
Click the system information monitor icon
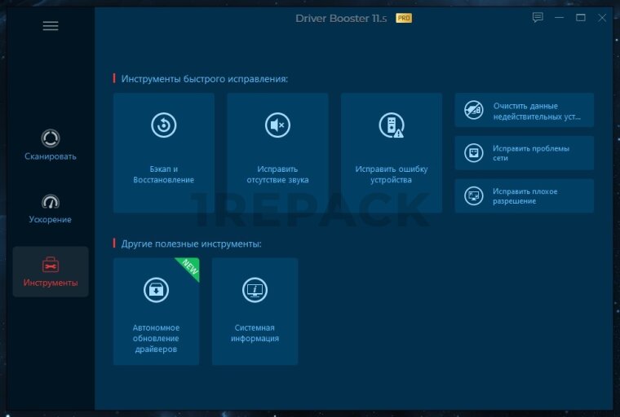255,289
